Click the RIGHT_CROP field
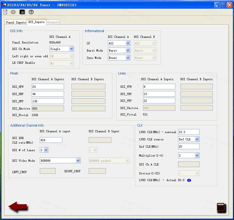Screen dimensions: 234x220 point(97,171)
